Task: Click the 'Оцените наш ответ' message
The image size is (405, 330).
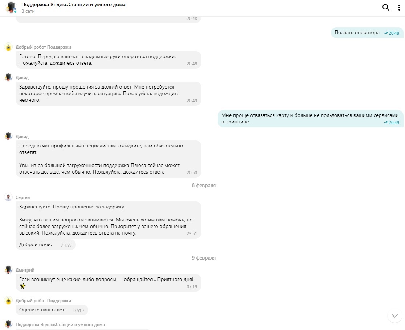Action: (42, 310)
